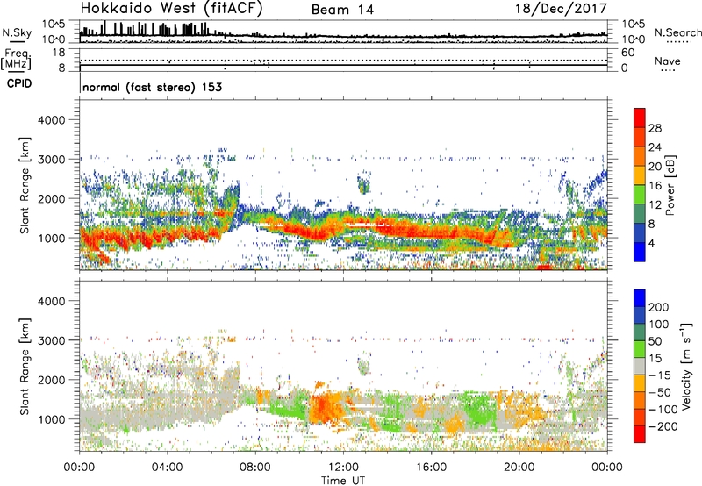Image resolution: width=702 pixels, height=486 pixels.
Task: Click the red bottom of the velocity colorbar
Action: (x=640, y=434)
